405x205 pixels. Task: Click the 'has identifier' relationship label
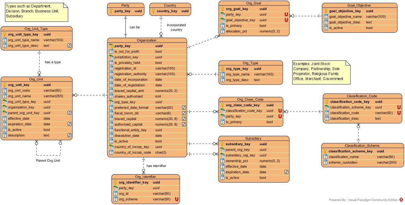pos(156,166)
